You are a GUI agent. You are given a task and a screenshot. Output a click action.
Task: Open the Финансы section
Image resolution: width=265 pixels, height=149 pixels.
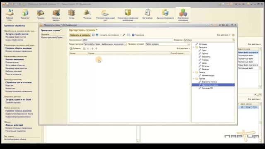pos(87,14)
